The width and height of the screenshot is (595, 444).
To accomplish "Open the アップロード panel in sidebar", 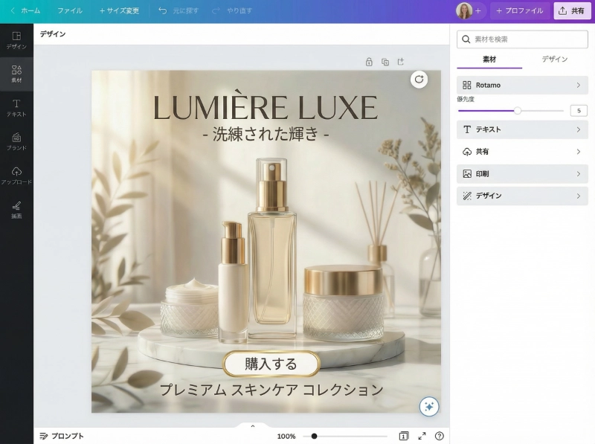I will click(x=16, y=175).
